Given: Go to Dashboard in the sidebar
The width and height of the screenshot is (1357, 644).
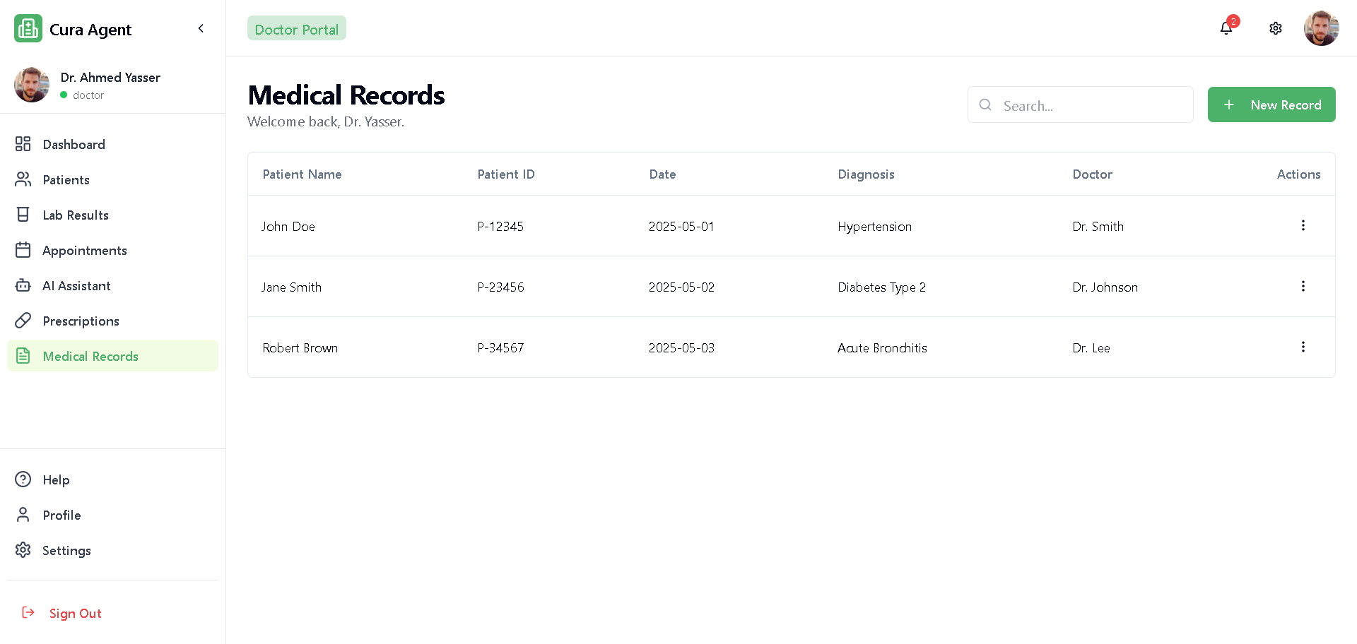Looking at the screenshot, I should [74, 144].
